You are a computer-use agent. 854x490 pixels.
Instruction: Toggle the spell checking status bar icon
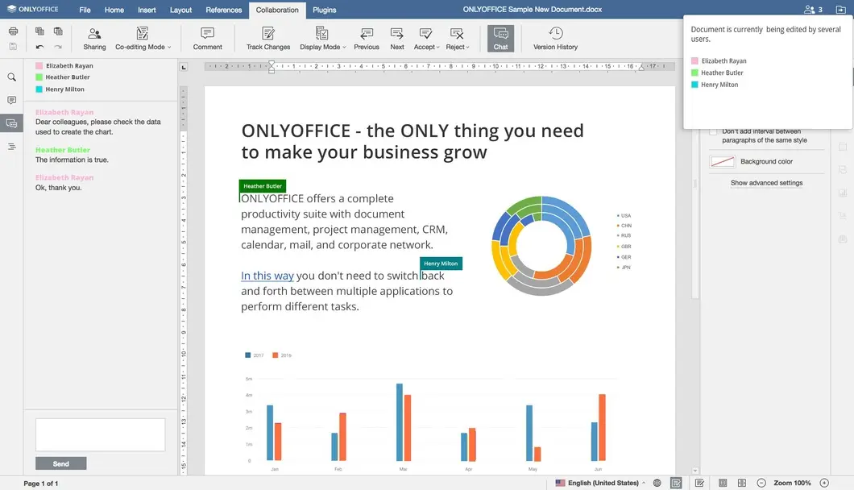click(676, 483)
